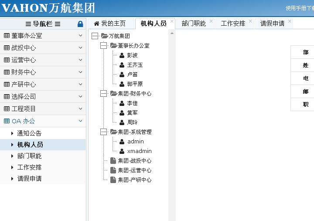Click the home icon on 我的主页 tab
The height and width of the screenshot is (221, 314).
coord(96,24)
